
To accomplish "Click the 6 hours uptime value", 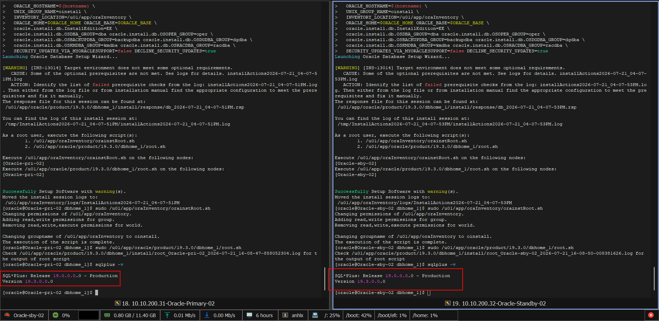I will coord(264,315).
